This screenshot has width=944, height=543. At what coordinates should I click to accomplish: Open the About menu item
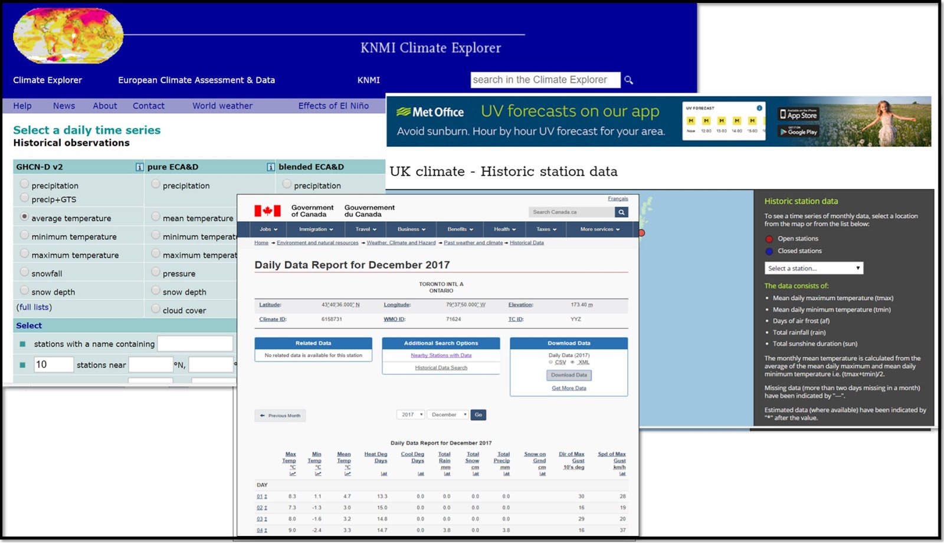point(105,106)
